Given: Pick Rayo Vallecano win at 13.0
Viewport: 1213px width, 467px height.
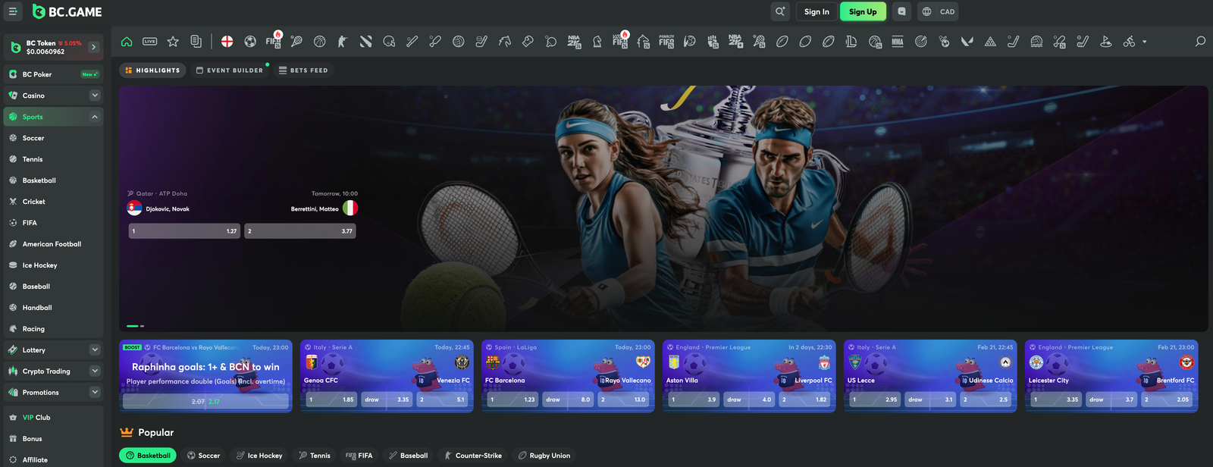Looking at the screenshot, I should 623,400.
